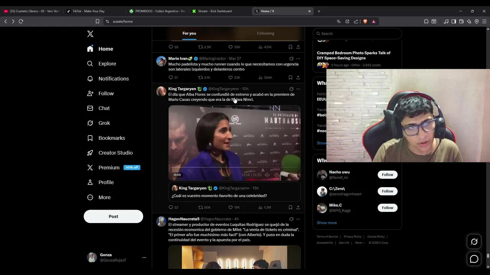Show more who-to-follow suggestions
The width and height of the screenshot is (490, 275).
click(x=327, y=223)
